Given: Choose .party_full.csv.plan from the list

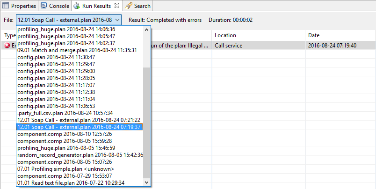Looking at the screenshot, I should (x=65, y=113).
